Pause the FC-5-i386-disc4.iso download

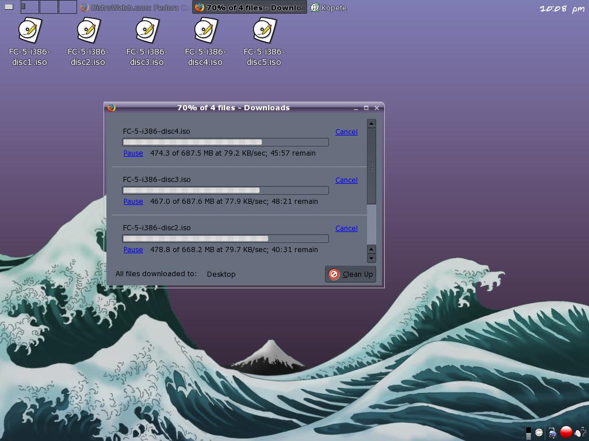[x=133, y=153]
